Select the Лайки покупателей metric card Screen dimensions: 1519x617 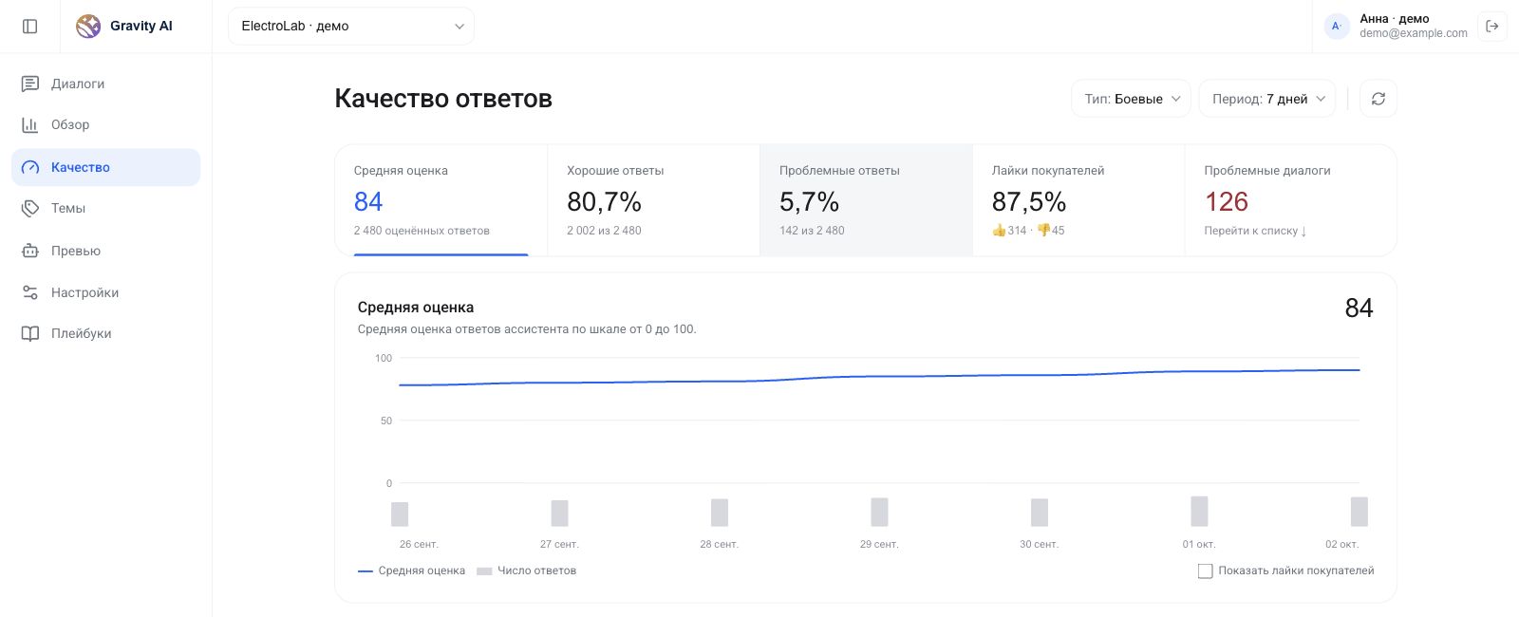(x=1078, y=200)
